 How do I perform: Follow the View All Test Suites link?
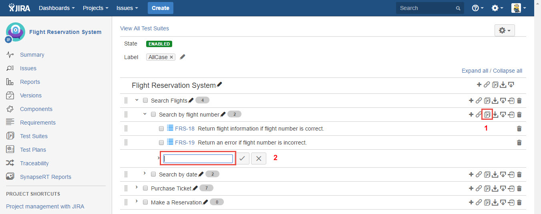(145, 28)
